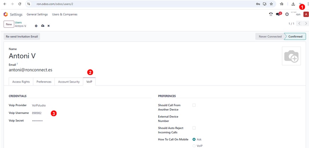Open the Users & Companies menu
This screenshot has height=148, width=309.
[64, 15]
